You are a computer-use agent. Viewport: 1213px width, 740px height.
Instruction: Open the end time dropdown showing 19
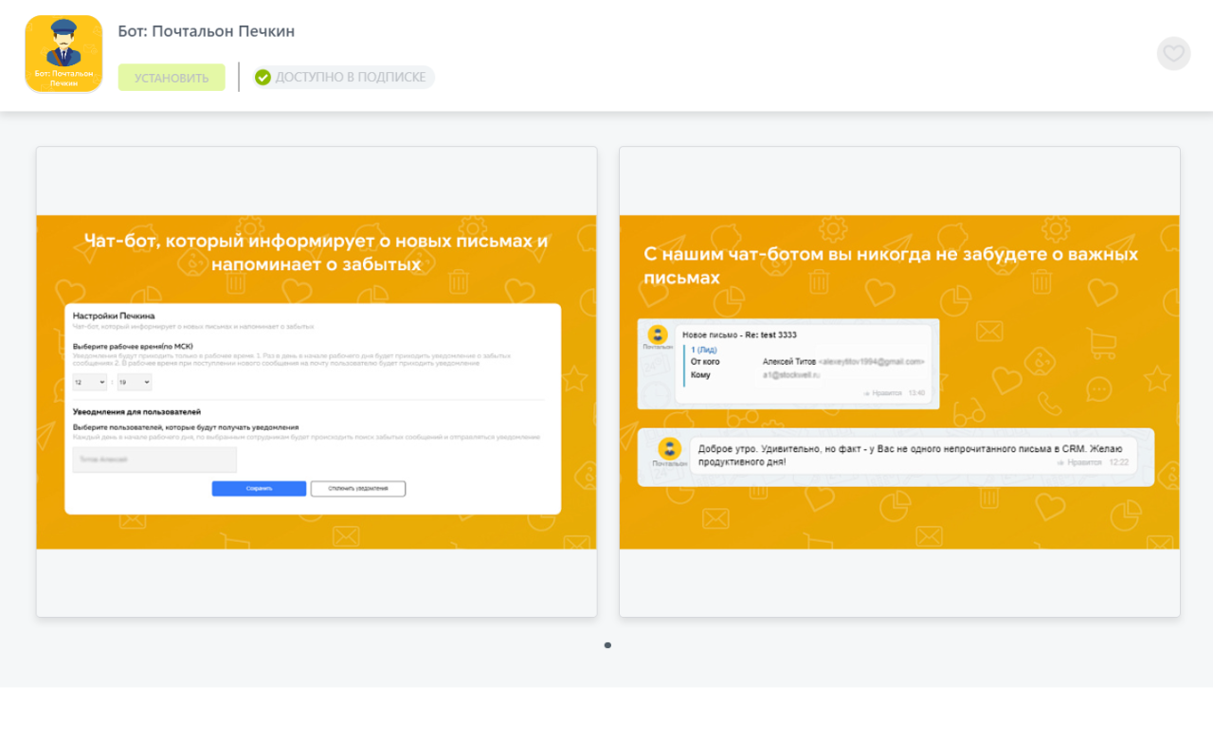134,382
